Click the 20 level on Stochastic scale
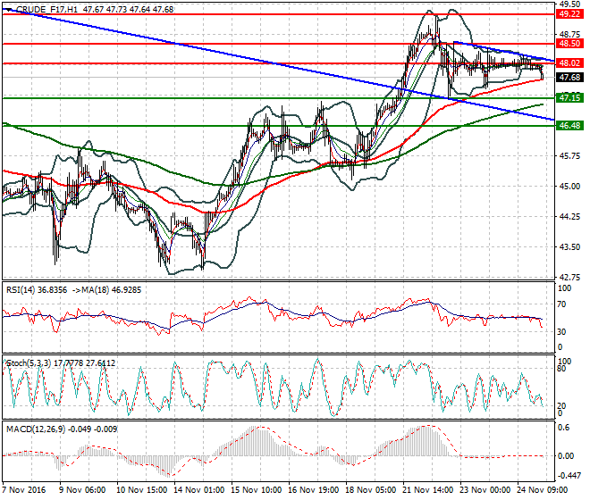This screenshot has height=500, width=590. [x=561, y=406]
